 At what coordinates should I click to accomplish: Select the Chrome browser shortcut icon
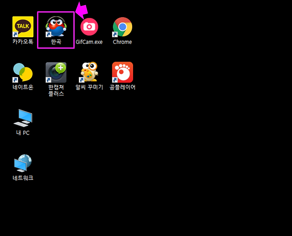coord(122,27)
